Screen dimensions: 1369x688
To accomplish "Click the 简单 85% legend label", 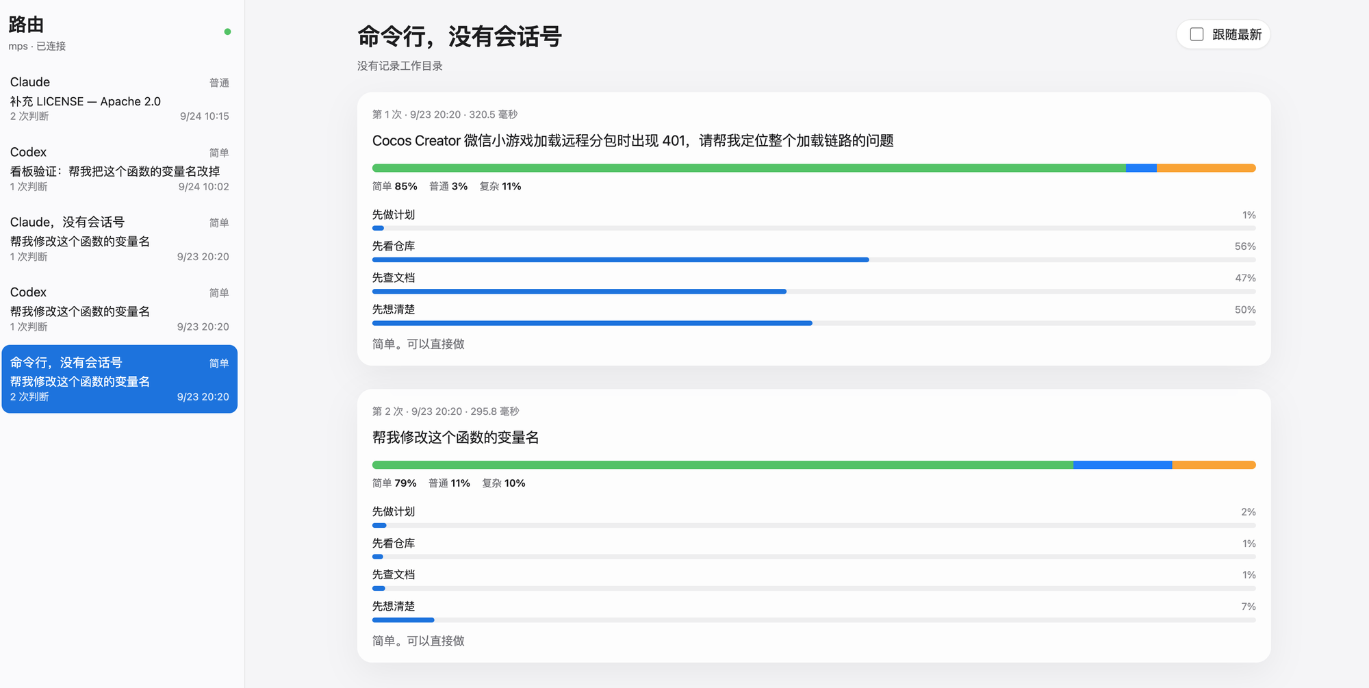I will click(x=394, y=186).
